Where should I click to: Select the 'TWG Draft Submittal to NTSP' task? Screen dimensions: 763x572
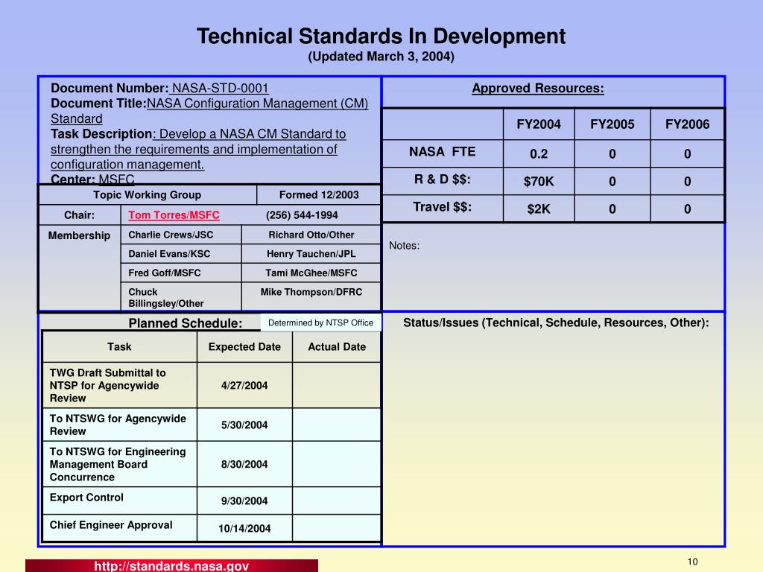[107, 386]
